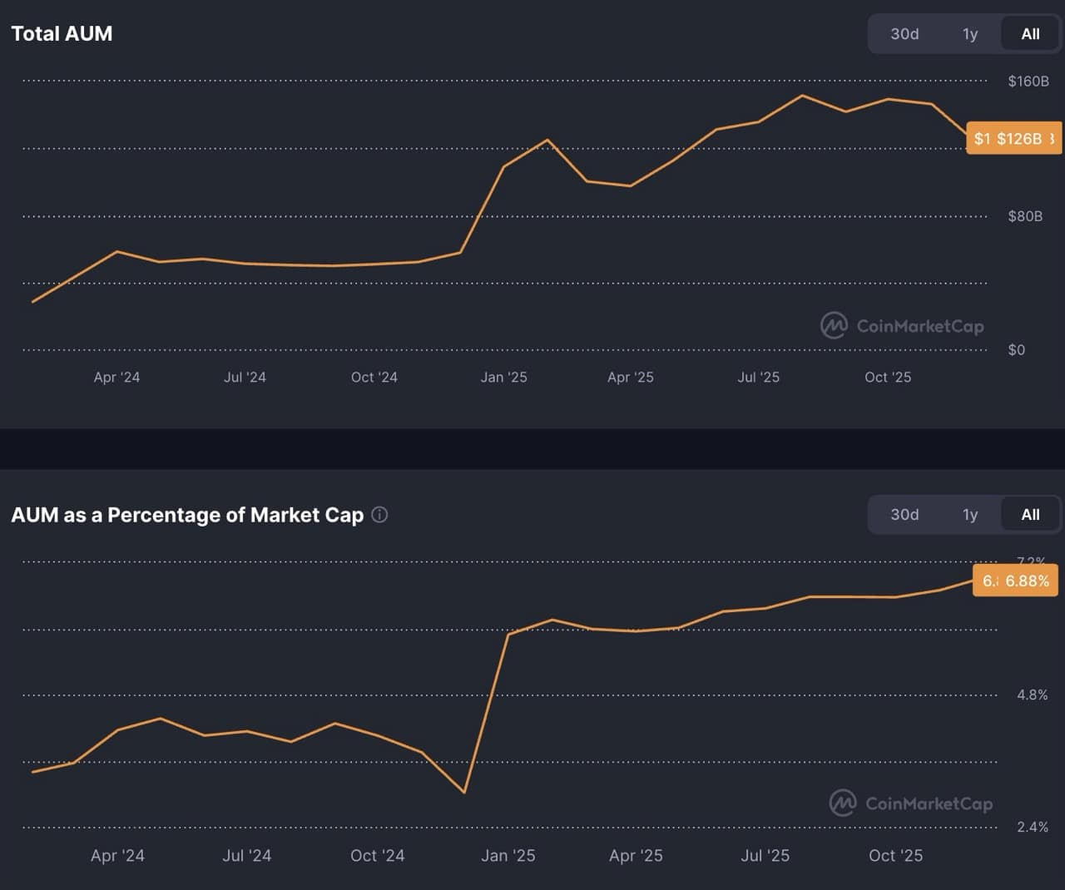
Task: Click the Oct '25 label on bottom chart
Action: coord(894,855)
